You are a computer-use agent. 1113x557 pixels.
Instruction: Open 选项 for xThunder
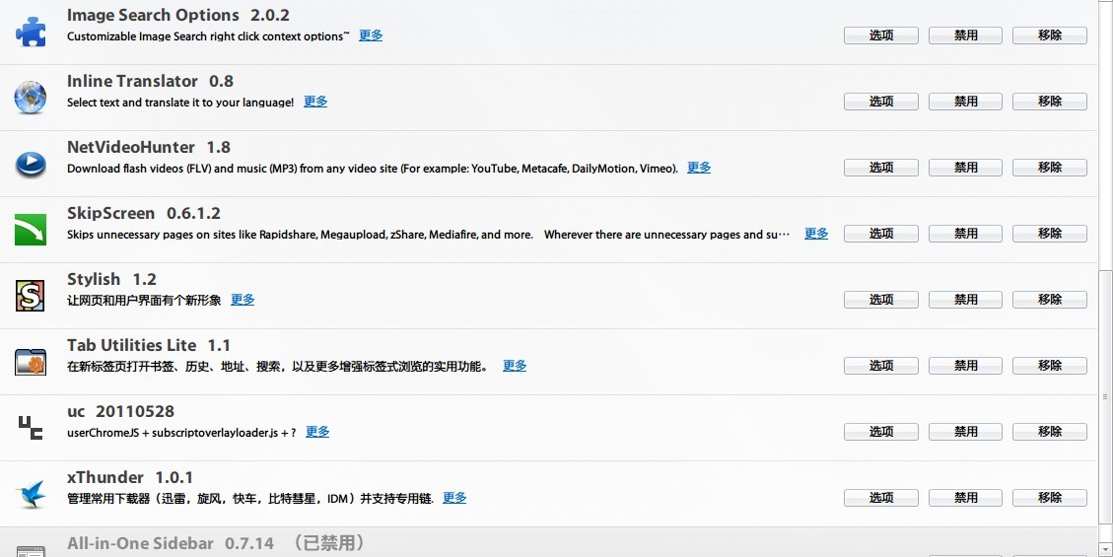[x=881, y=498]
